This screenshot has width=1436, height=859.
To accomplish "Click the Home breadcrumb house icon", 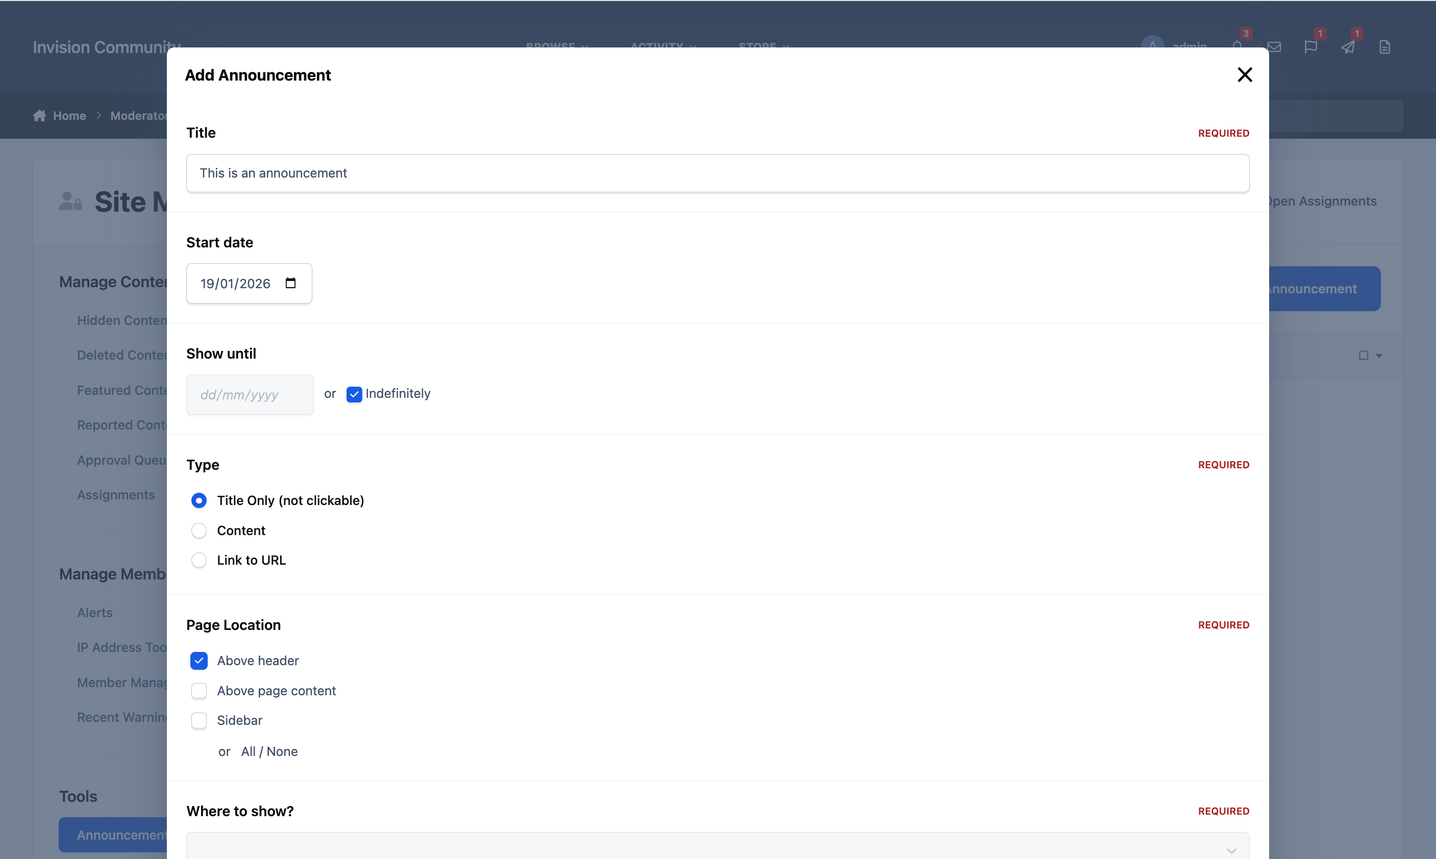I will 39,116.
